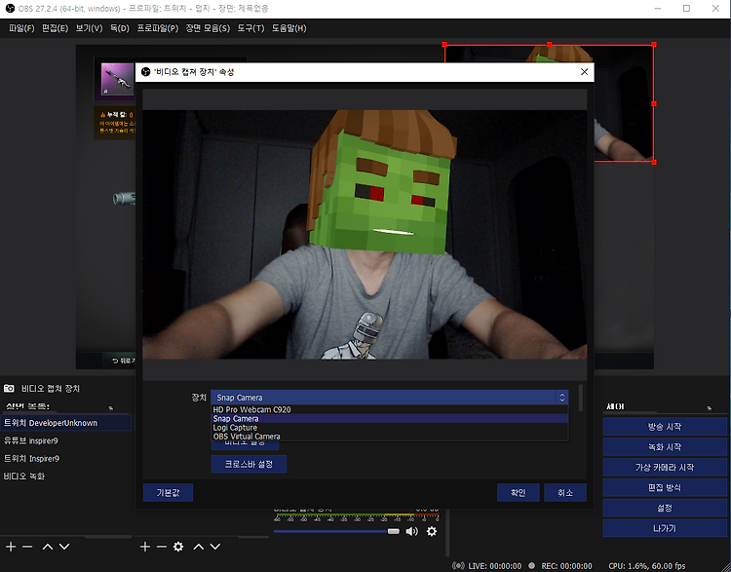The height and width of the screenshot is (572, 731).
Task: Click the 크로스바 설정 button
Action: pyautogui.click(x=249, y=464)
